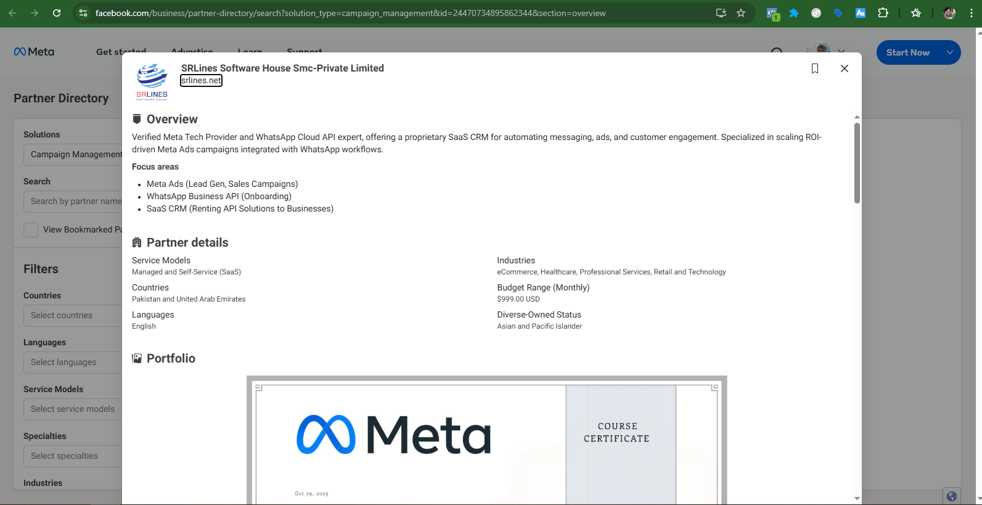Bookmark the SRLines partner profile
Viewport: 982px width, 505px height.
(814, 68)
